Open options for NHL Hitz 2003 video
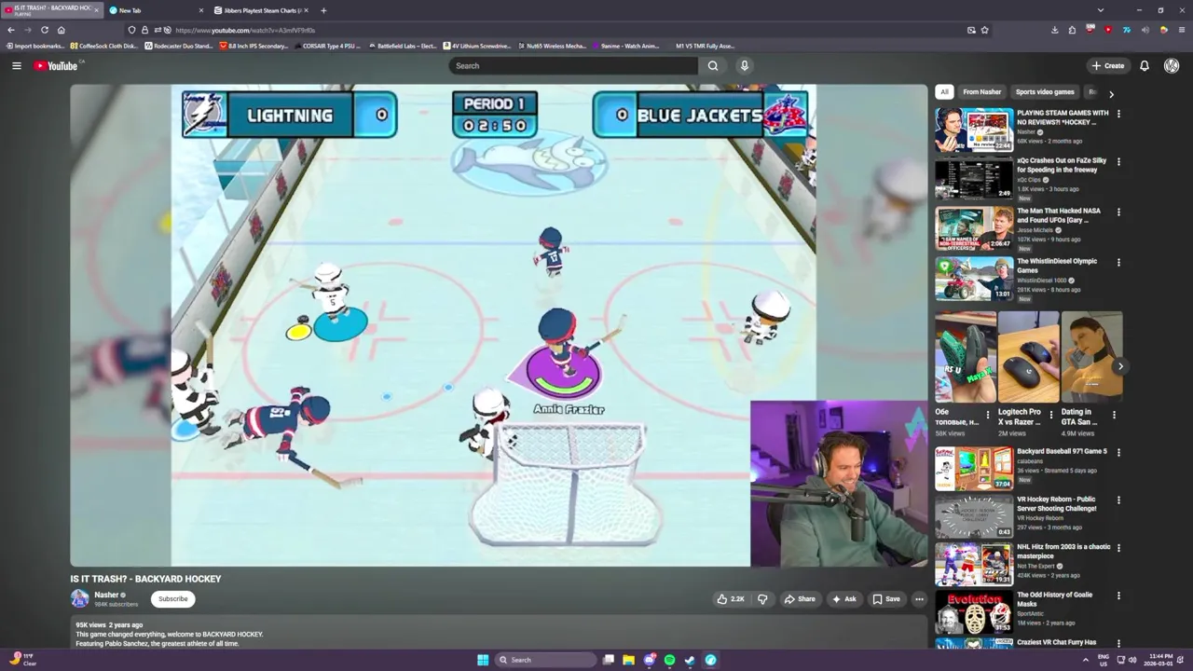Screen dimensions: 1193x671 point(1118,548)
